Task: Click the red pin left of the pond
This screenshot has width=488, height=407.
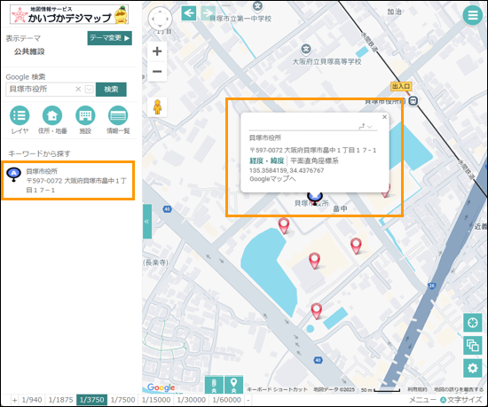Action: (284, 226)
